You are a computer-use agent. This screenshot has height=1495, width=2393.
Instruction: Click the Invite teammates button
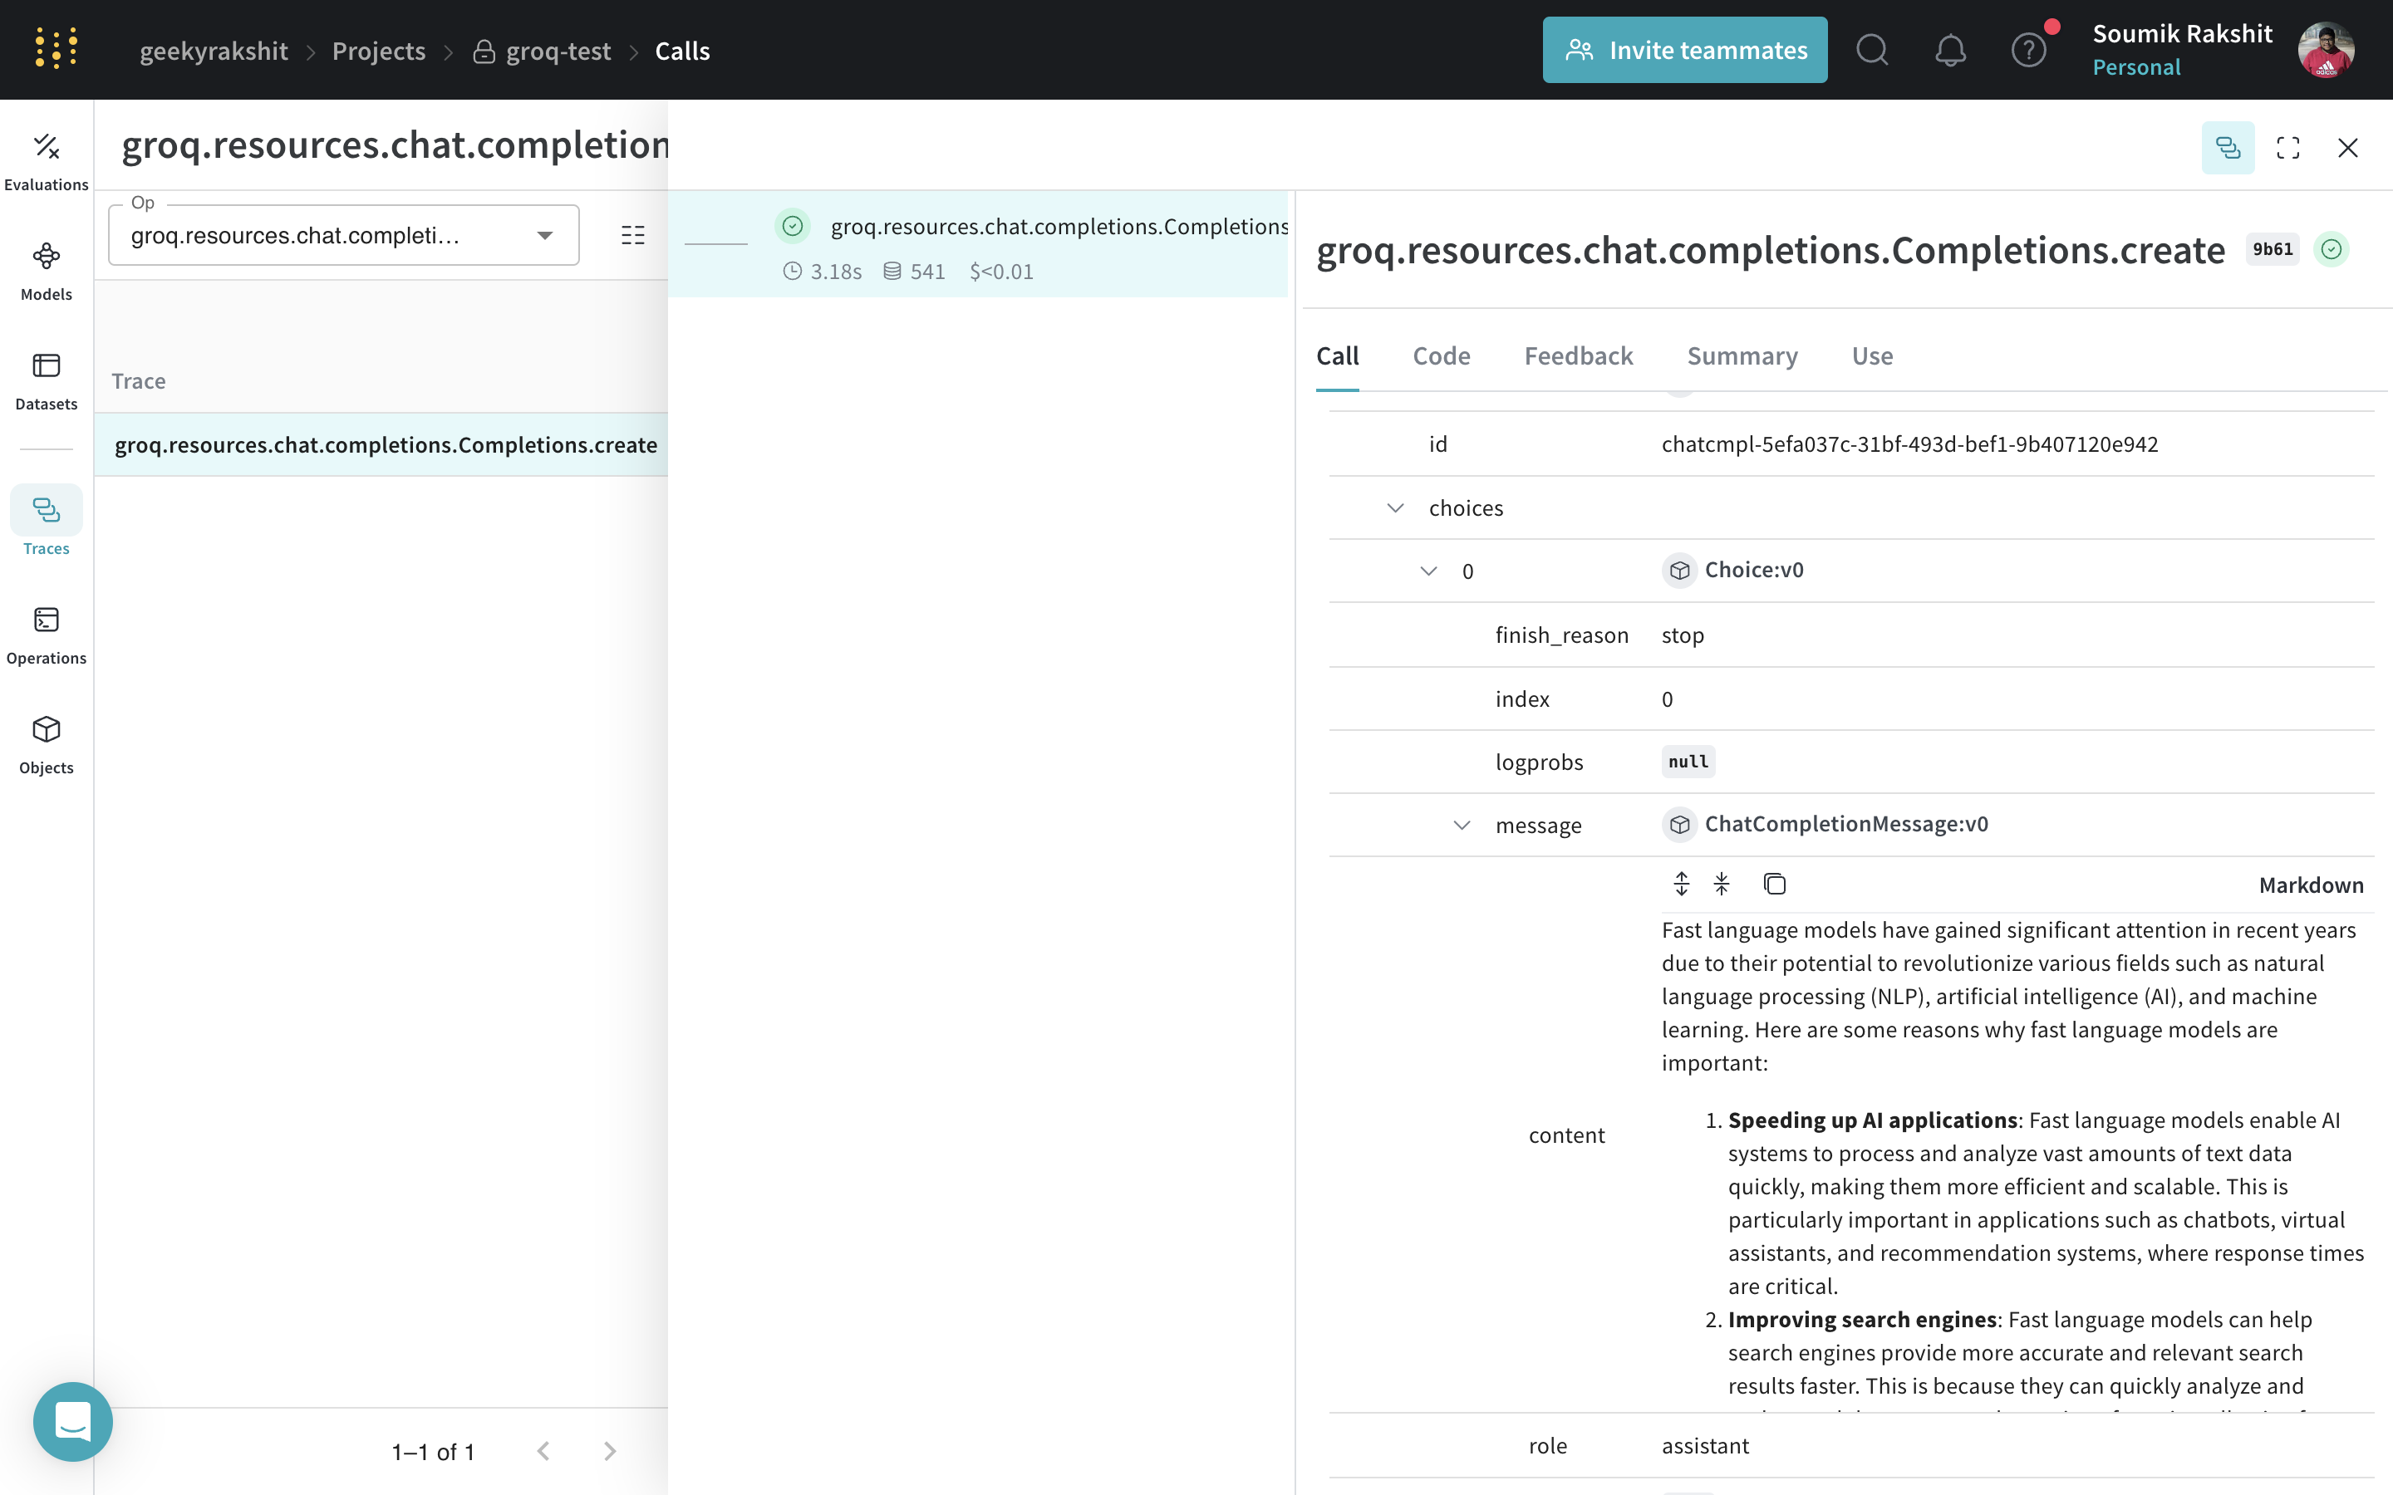coord(1684,50)
